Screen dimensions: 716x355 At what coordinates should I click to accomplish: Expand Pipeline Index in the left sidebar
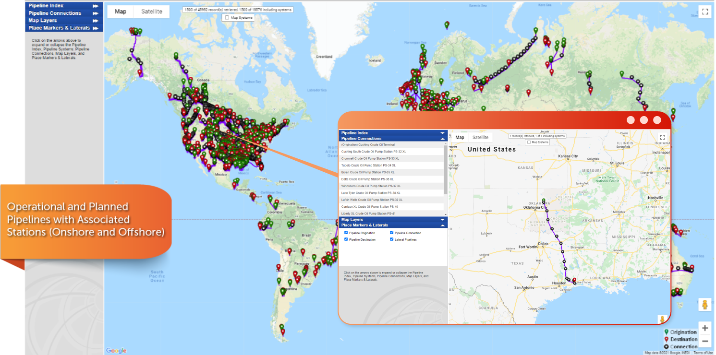tap(96, 6)
